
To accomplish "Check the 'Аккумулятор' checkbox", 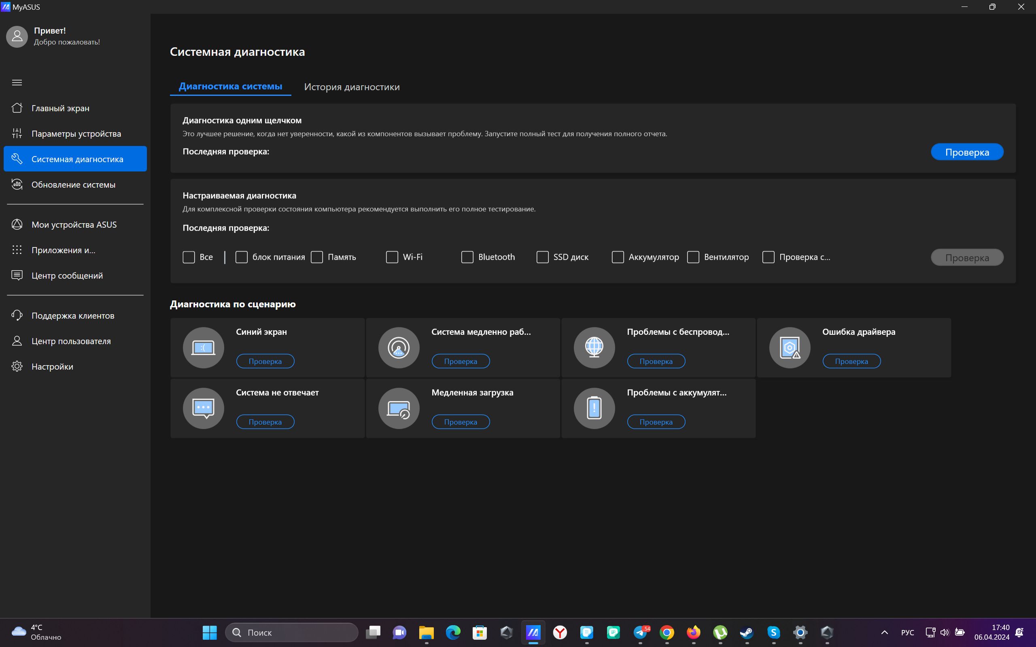I will point(618,257).
